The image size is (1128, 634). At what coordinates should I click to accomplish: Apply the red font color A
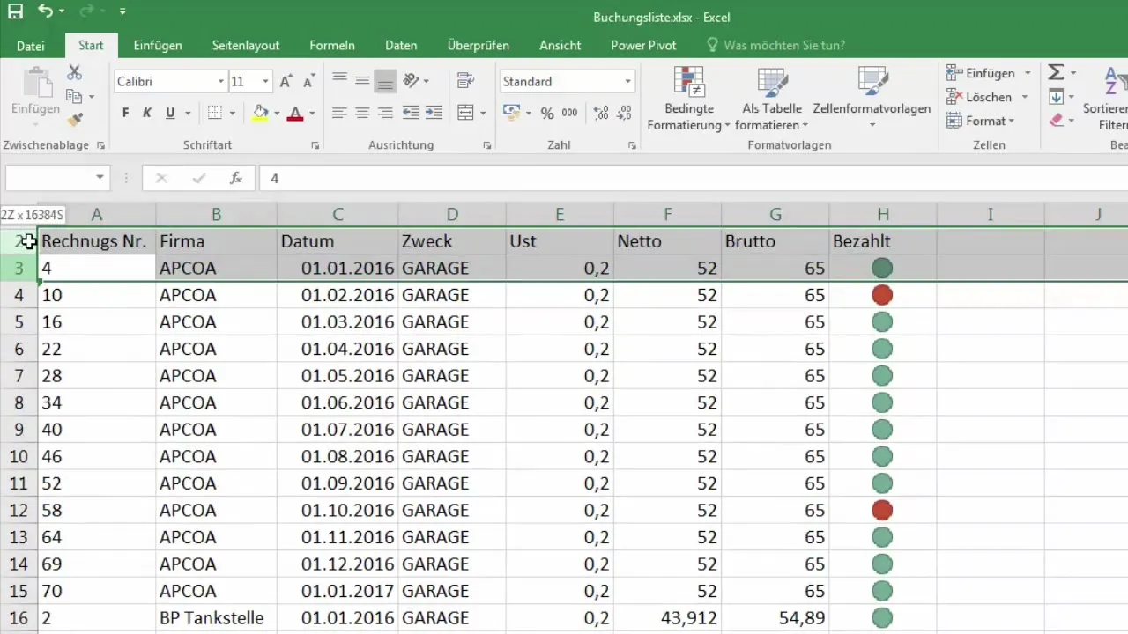(x=294, y=113)
